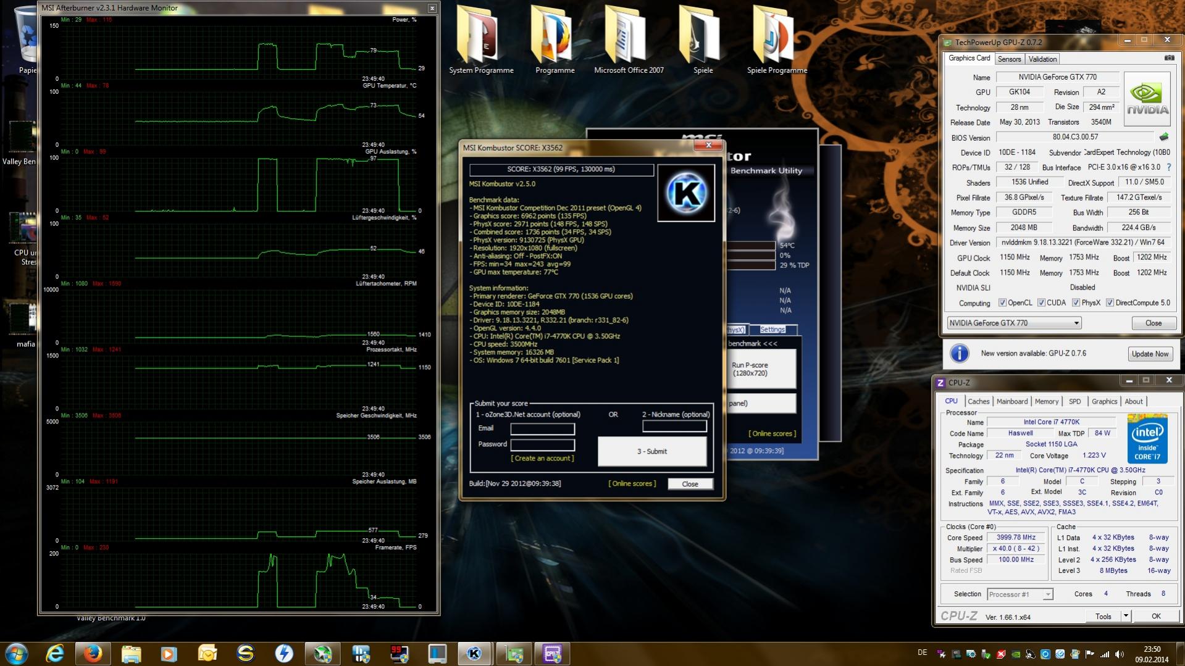
Task: Open Windows Media Player from taskbar
Action: (169, 654)
